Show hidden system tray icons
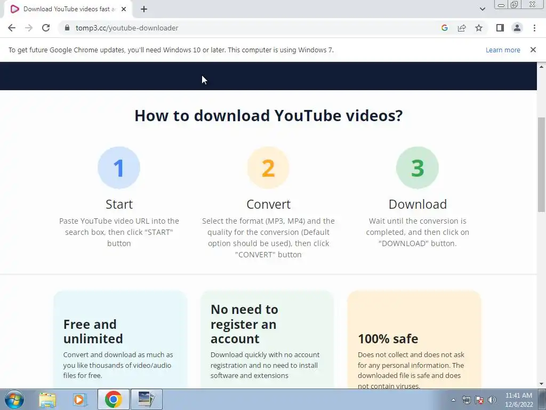 453,400
